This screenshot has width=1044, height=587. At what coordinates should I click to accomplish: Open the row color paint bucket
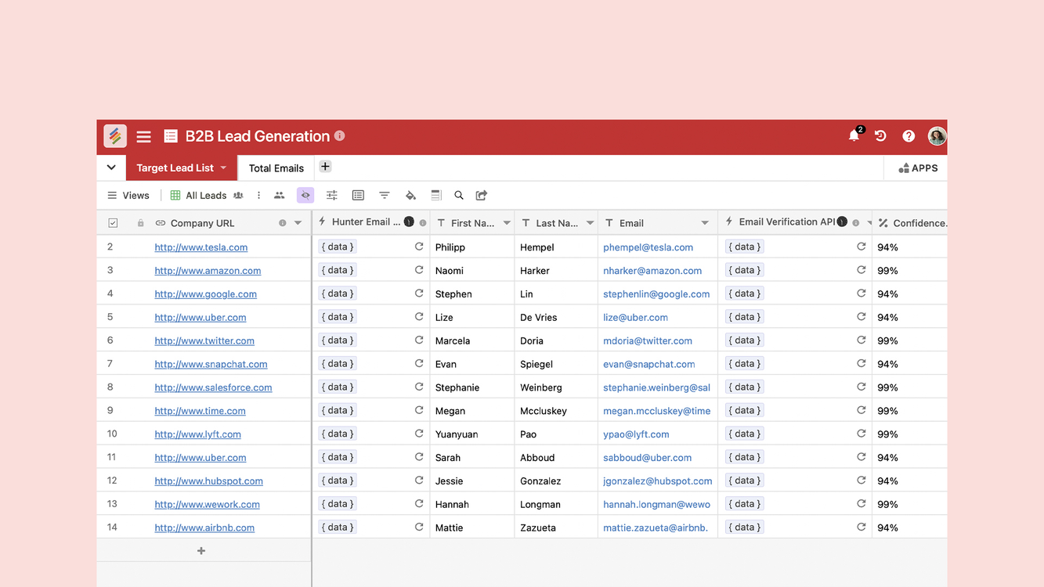pyautogui.click(x=410, y=196)
